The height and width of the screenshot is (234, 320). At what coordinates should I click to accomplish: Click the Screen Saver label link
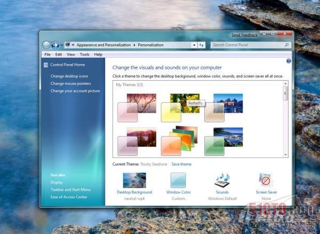click(266, 192)
